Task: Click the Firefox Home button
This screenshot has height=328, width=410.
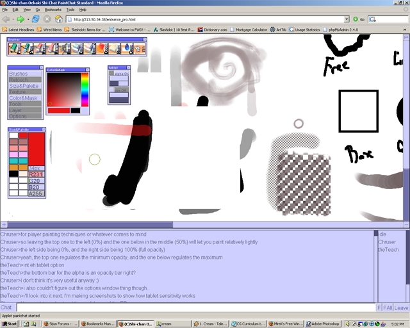Action: point(59,19)
